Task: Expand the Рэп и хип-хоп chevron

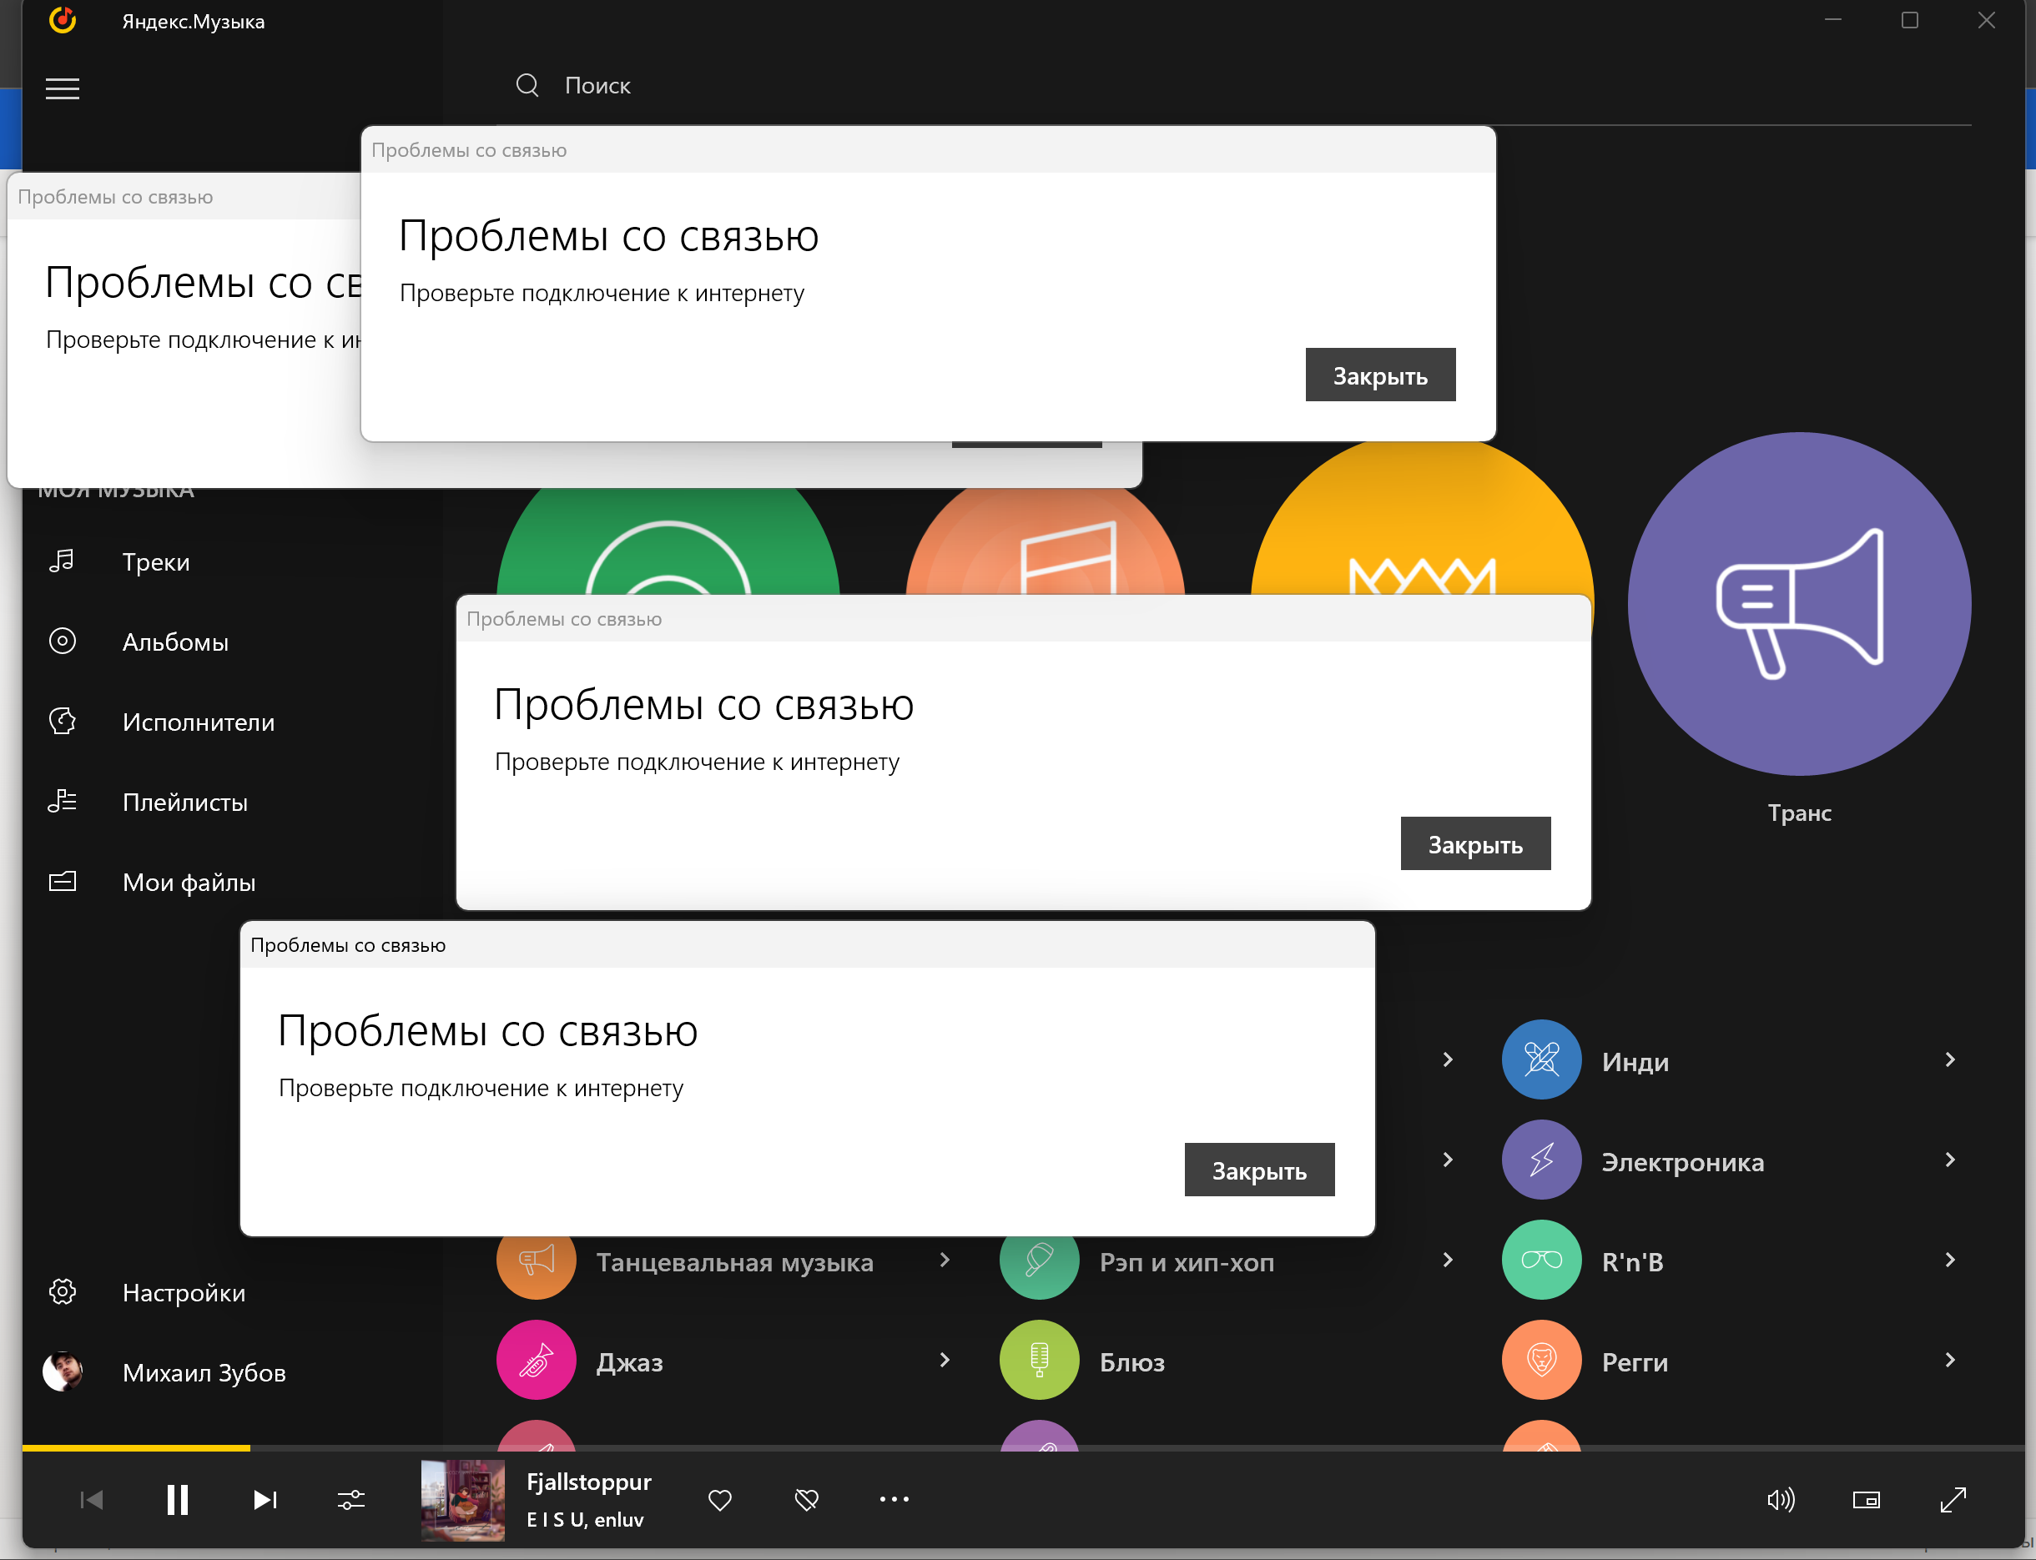Action: pyautogui.click(x=1447, y=1260)
